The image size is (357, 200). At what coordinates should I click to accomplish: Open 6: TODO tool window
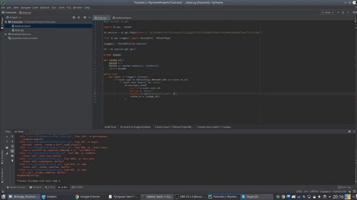pos(78,187)
